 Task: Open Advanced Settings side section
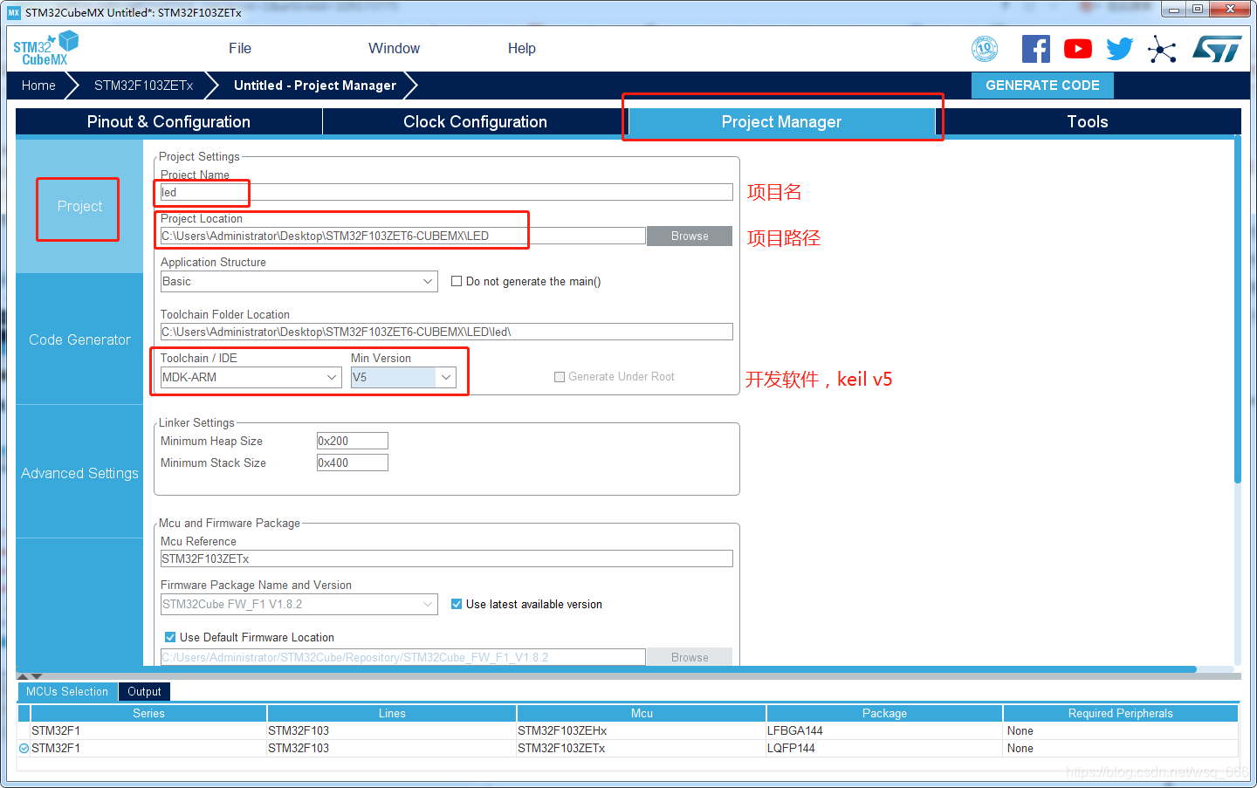tap(79, 474)
